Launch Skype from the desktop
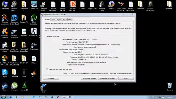 [x=5, y=73]
